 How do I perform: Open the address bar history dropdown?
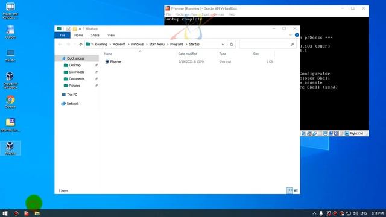pos(223,44)
